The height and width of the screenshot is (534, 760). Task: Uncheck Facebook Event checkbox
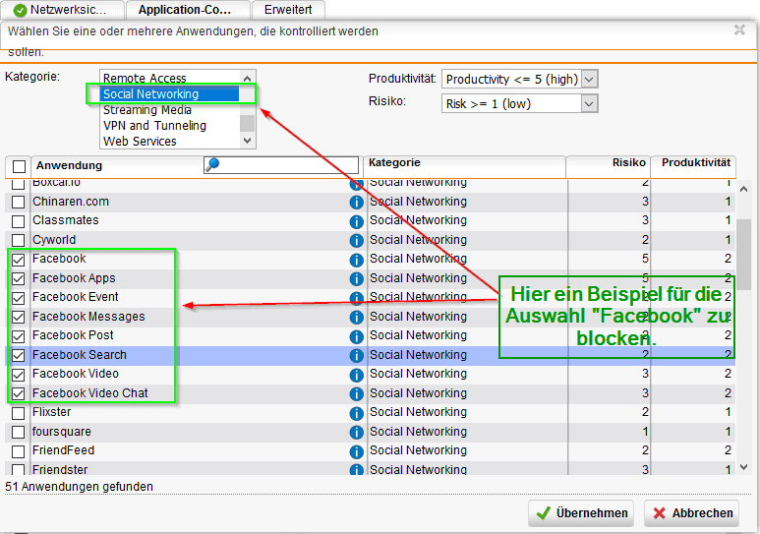[x=18, y=298]
